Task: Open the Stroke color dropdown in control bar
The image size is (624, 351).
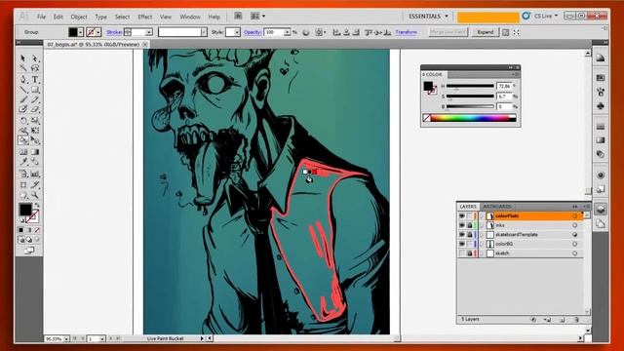Action: click(x=98, y=32)
